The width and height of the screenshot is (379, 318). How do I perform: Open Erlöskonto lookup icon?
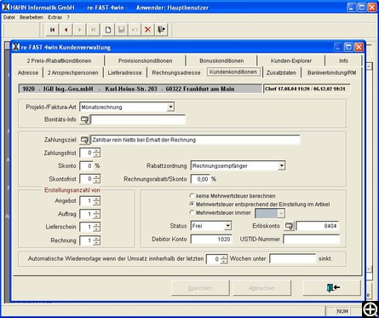289,226
